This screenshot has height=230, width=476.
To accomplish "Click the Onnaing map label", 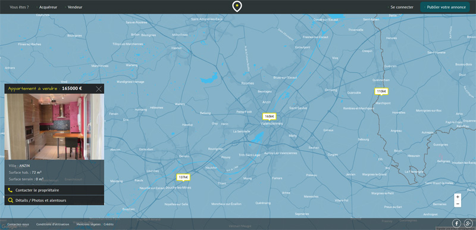I will click(x=331, y=90).
